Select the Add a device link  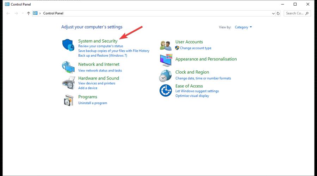tap(88, 88)
